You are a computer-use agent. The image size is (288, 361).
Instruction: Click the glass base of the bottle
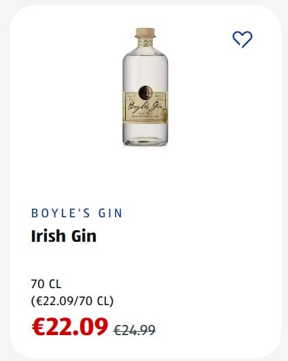(145, 139)
